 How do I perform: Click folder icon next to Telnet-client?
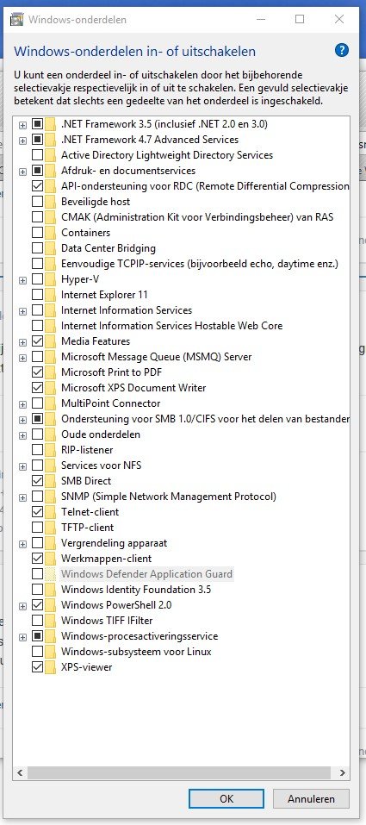51,511
